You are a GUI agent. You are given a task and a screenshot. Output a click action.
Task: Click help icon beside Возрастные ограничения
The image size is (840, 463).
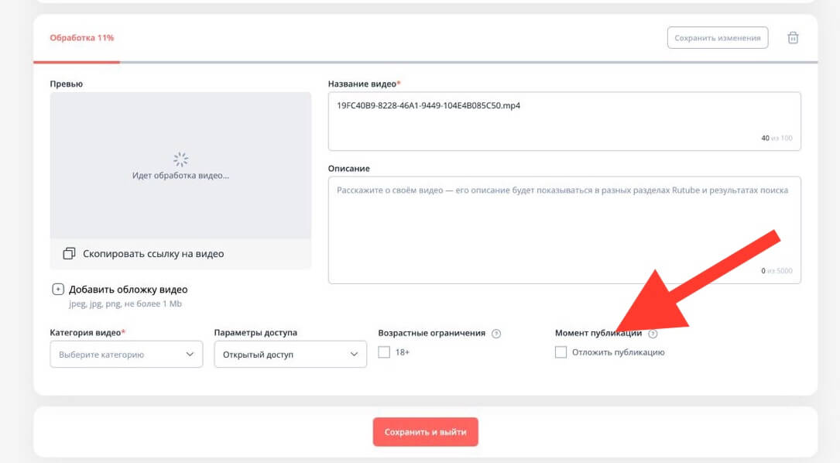click(496, 334)
